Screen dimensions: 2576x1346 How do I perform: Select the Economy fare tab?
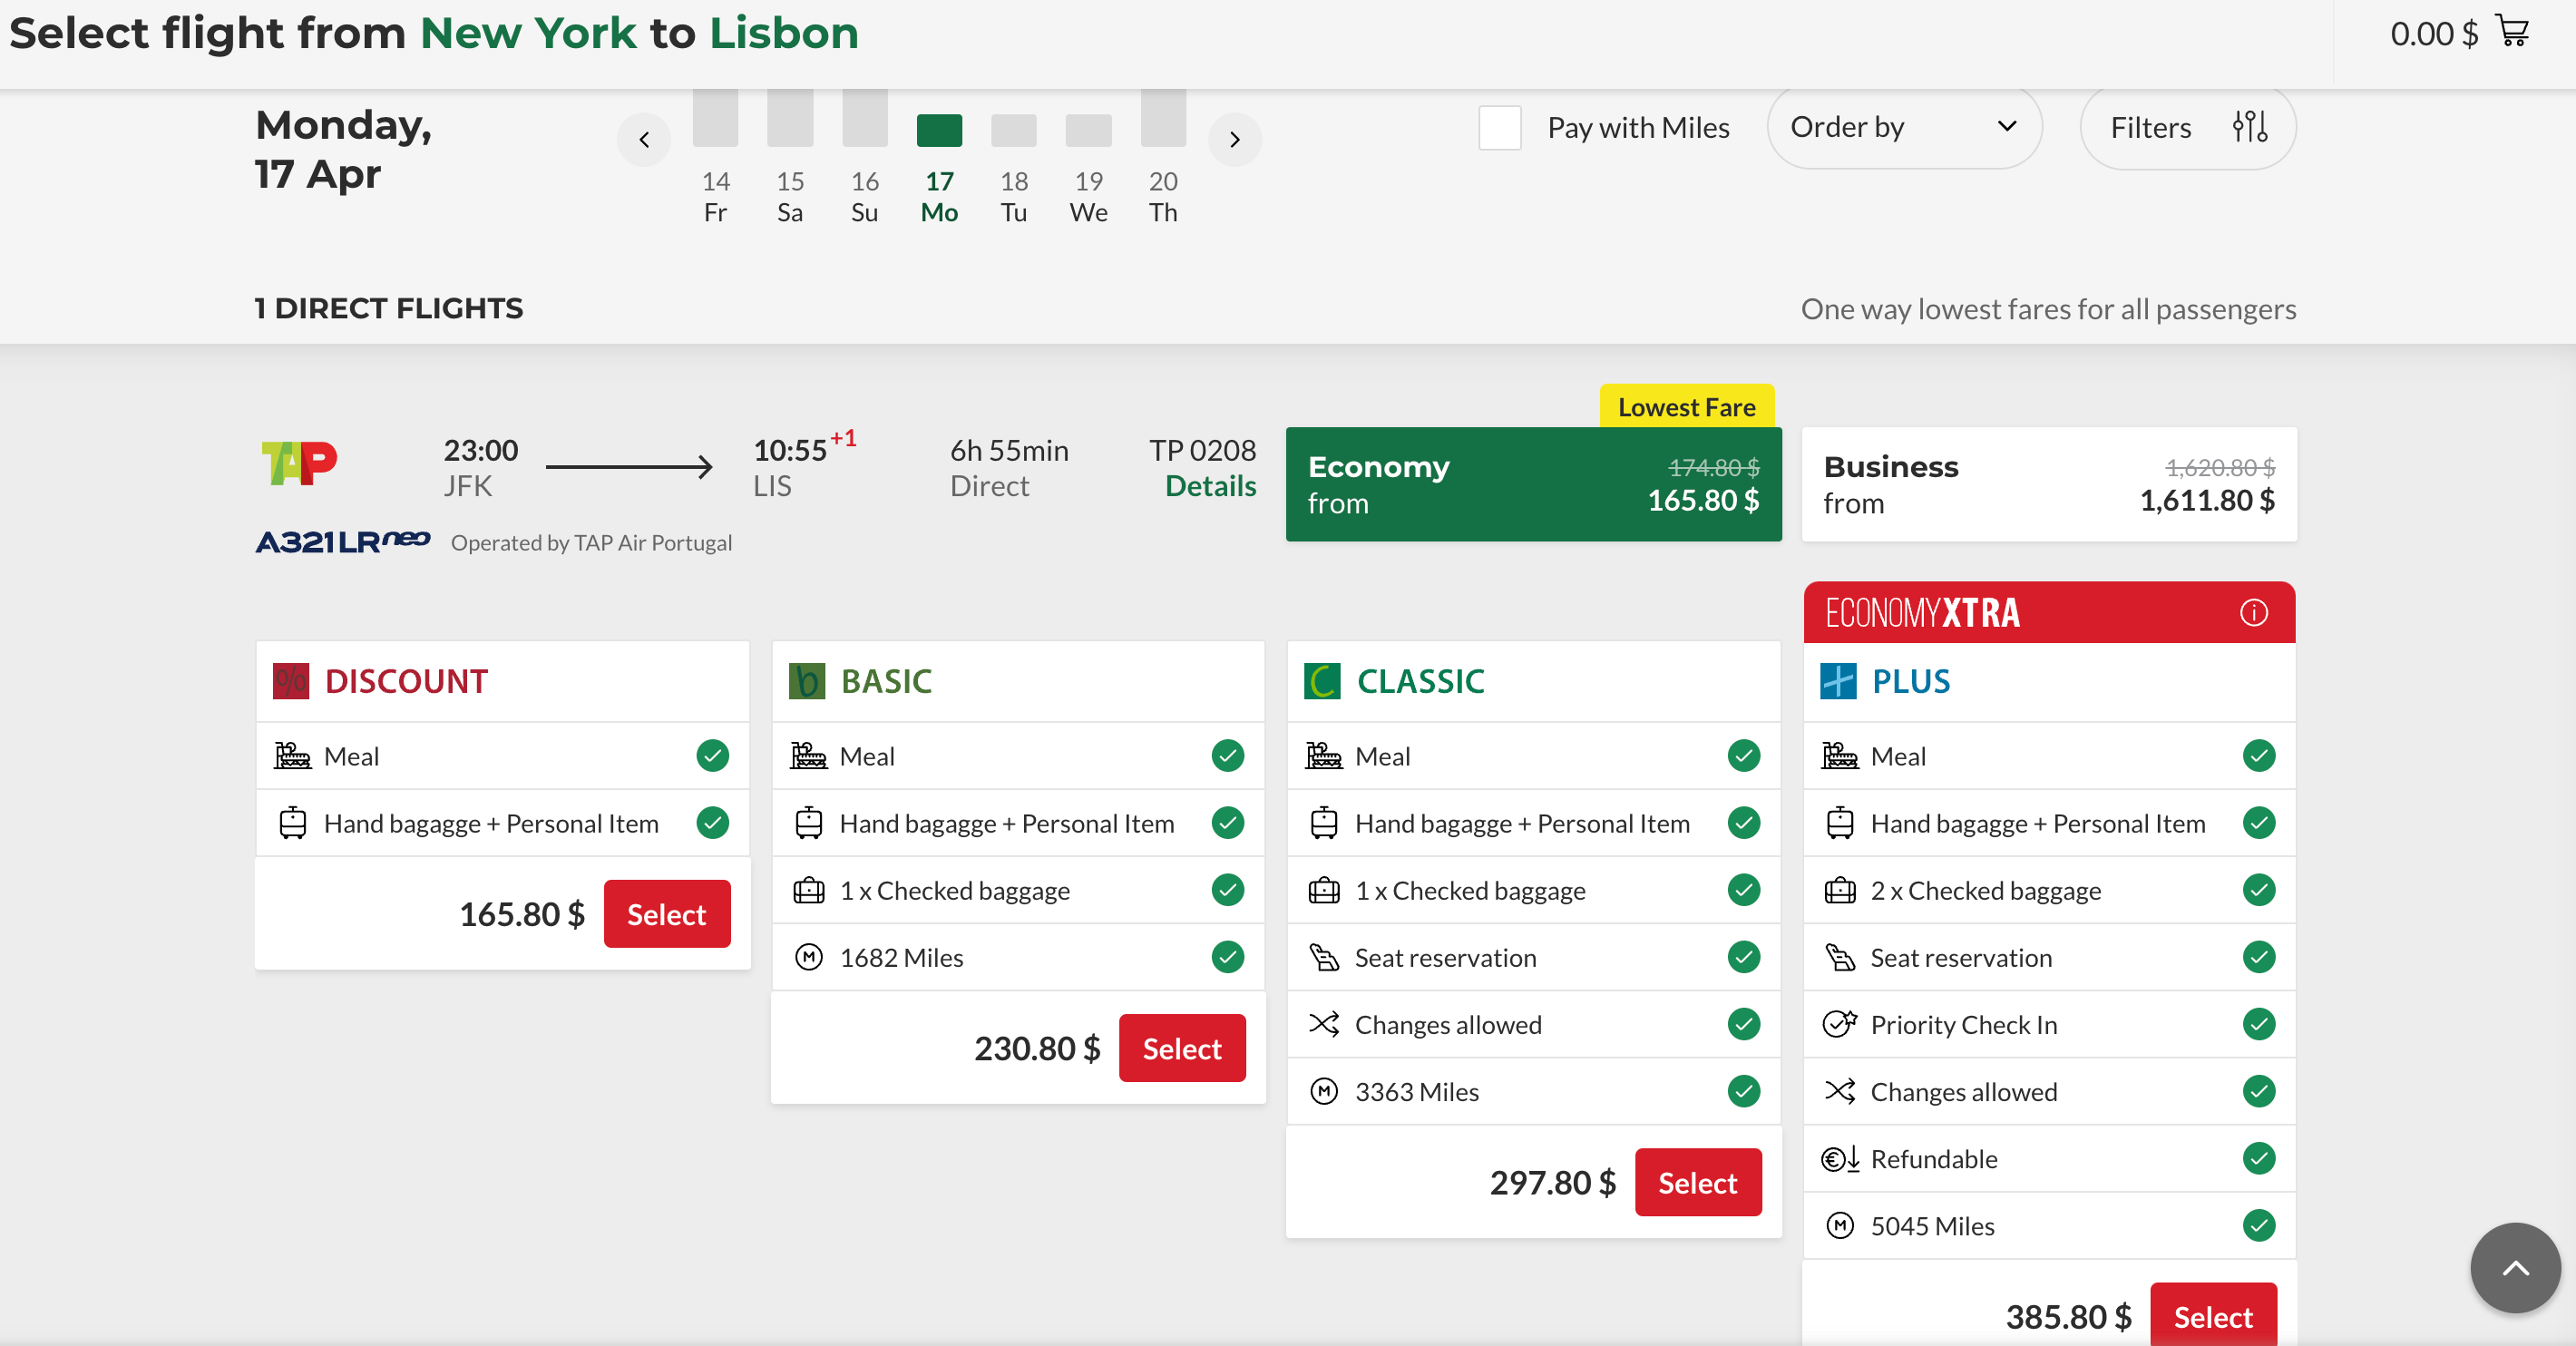click(1532, 484)
